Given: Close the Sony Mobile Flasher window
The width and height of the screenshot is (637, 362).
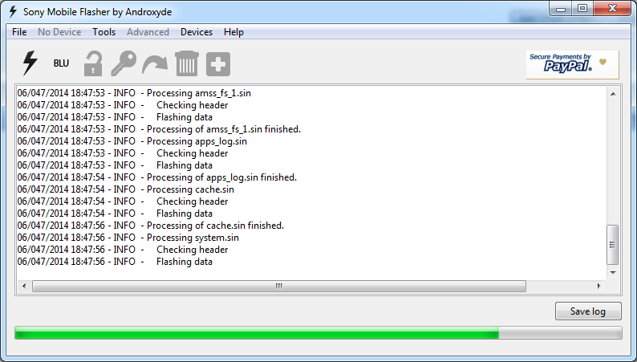Looking at the screenshot, I should pos(613,9).
